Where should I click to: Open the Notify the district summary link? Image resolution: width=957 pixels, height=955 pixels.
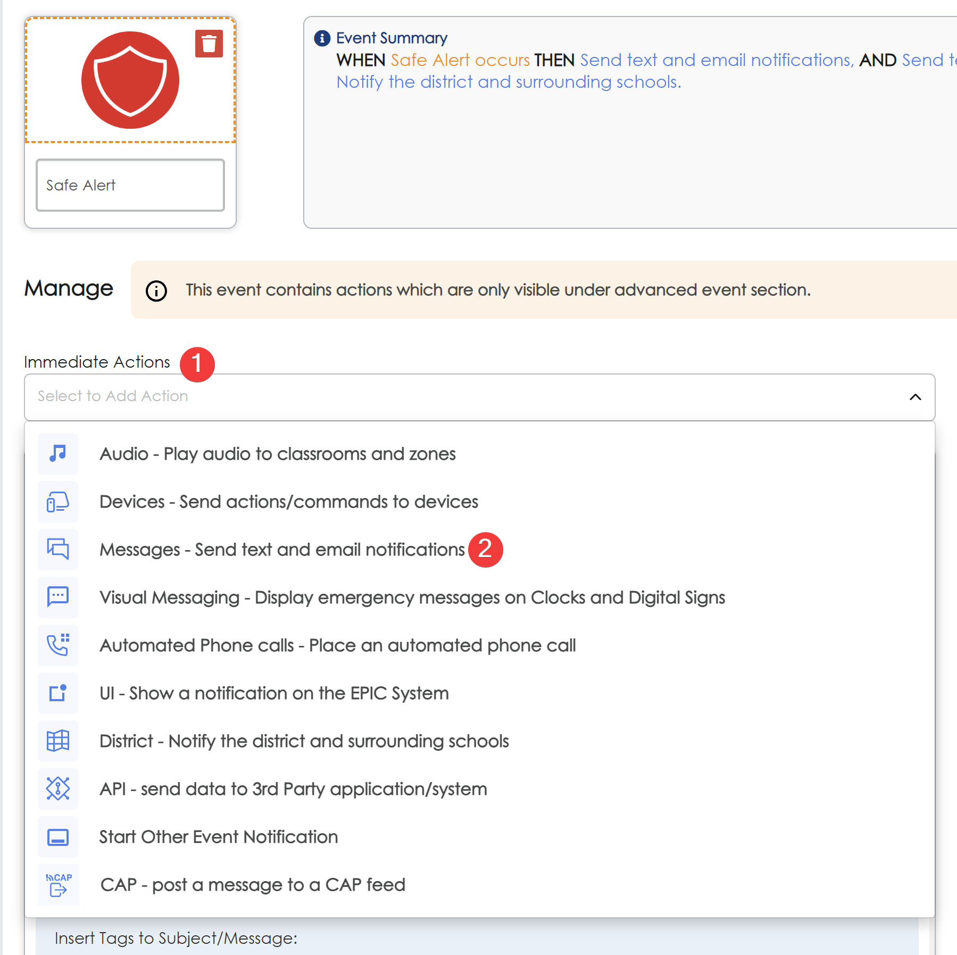point(509,82)
